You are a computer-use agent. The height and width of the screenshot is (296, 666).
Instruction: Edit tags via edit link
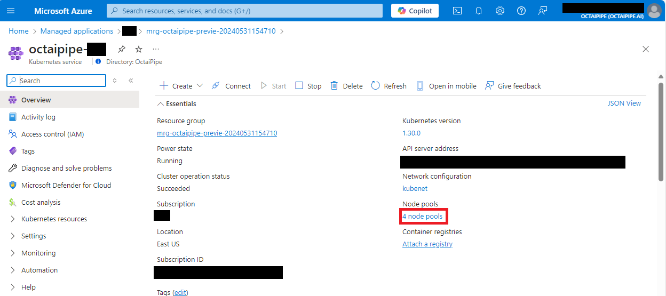click(180, 292)
